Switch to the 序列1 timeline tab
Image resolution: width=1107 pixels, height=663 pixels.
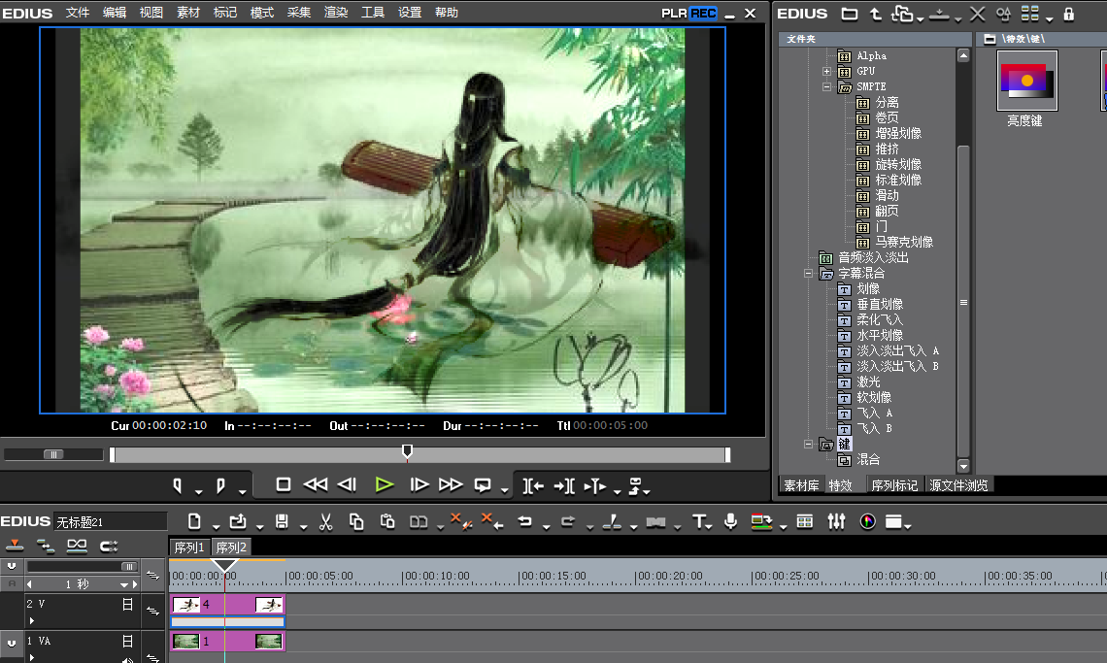189,547
